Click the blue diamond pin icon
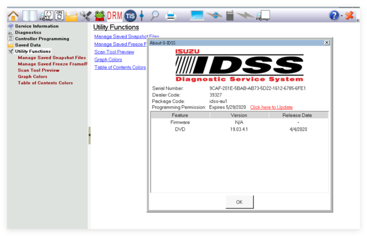Viewport: 367px width, 236px height. (x=141, y=16)
